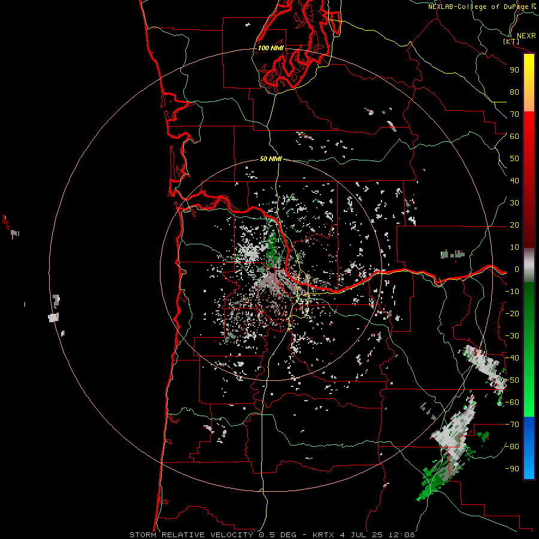Pick the gray zero-velocity band on the color bar
Viewport: 539px width, 539px height.
529,265
